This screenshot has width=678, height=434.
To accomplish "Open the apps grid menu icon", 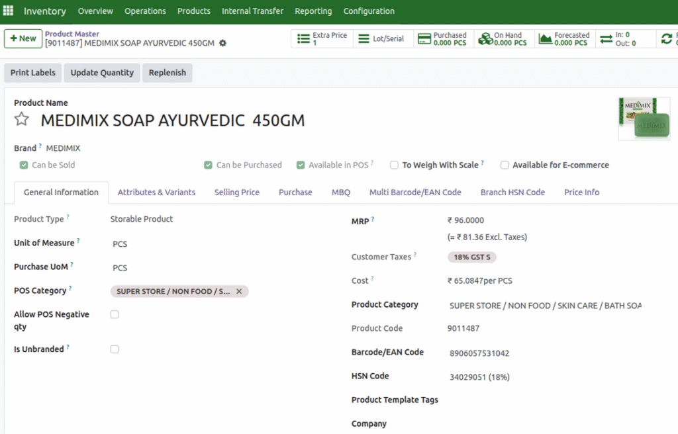I will [x=8, y=11].
